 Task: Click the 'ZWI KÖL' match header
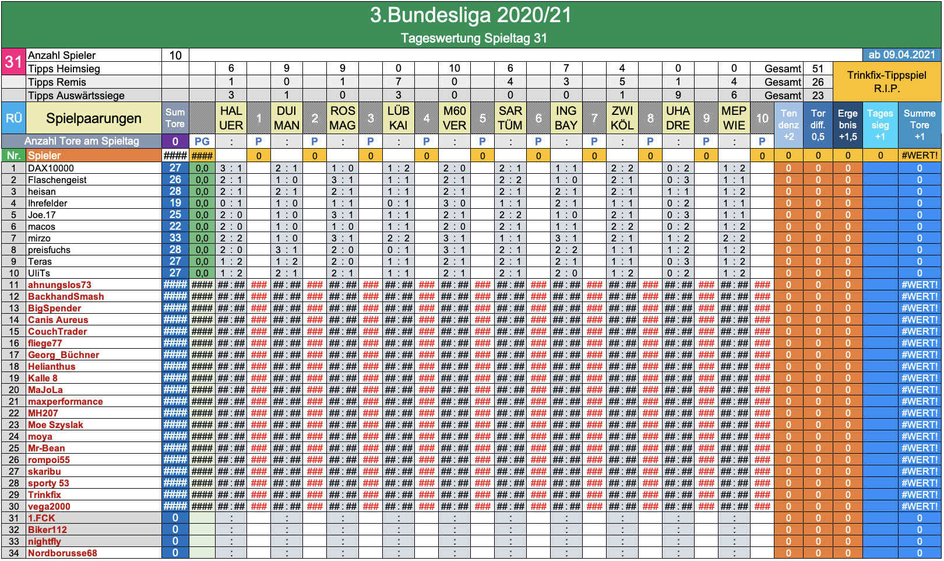pyautogui.click(x=622, y=118)
